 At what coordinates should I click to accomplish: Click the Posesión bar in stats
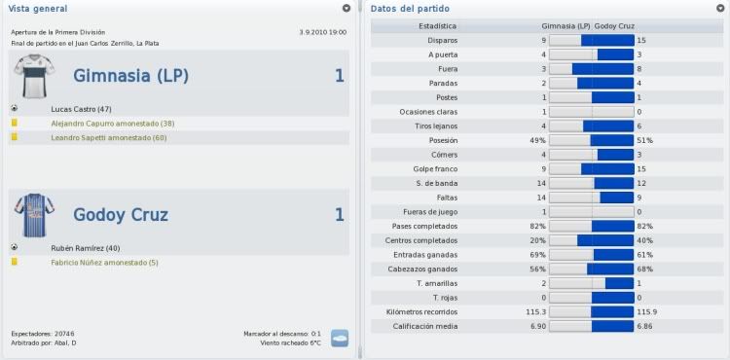click(x=591, y=140)
